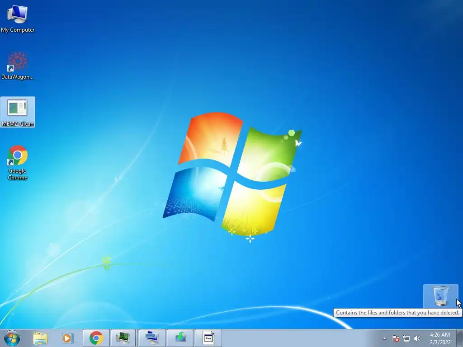Open Action Center flag in the tray
This screenshot has height=347, width=463.
pos(396,338)
